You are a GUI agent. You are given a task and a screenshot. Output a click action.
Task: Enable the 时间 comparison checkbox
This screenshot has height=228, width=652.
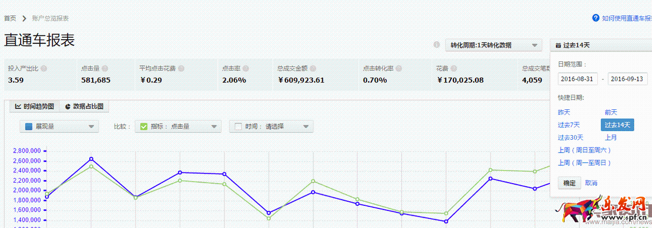point(238,126)
